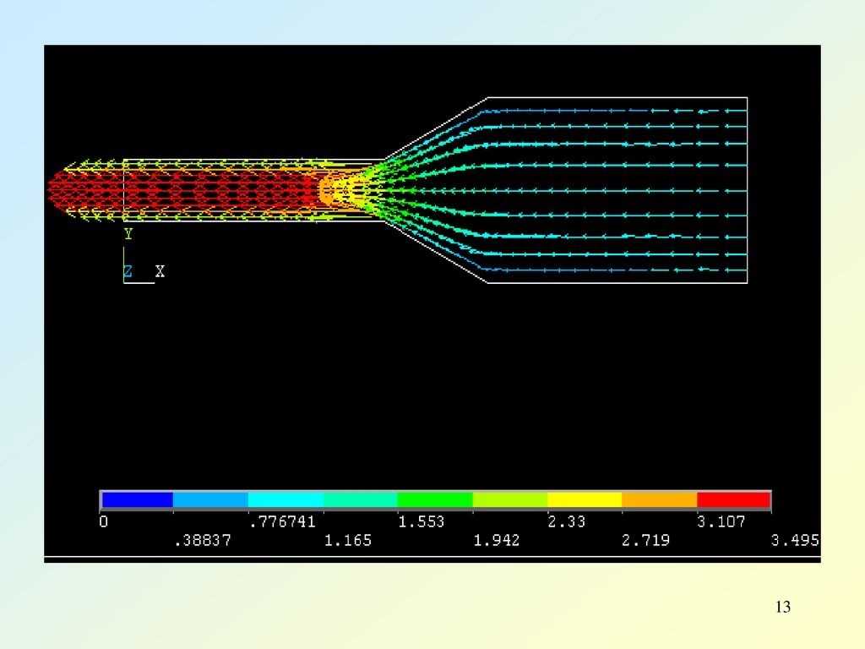Click the legend value 1.165
Image resolution: width=865 pixels, height=649 pixels.
click(x=347, y=540)
